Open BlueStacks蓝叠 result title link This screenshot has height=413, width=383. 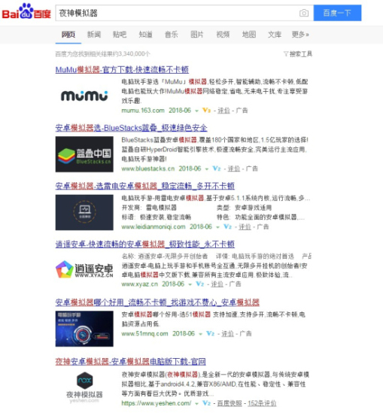131,128
